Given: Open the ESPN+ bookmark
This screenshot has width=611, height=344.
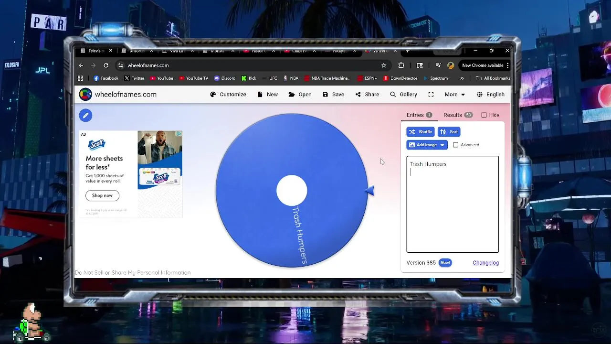Looking at the screenshot, I should pyautogui.click(x=367, y=78).
